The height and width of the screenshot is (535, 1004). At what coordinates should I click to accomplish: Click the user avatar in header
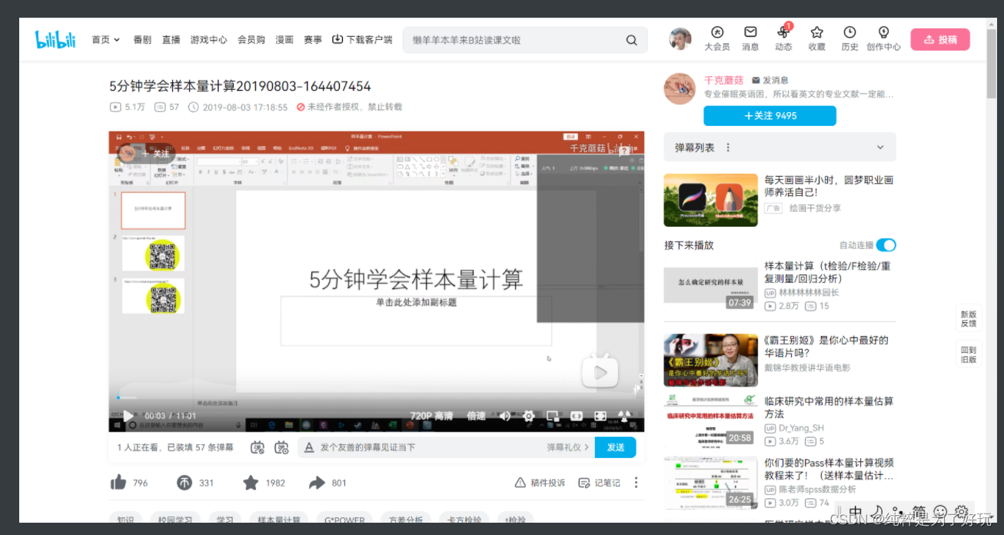(x=680, y=39)
